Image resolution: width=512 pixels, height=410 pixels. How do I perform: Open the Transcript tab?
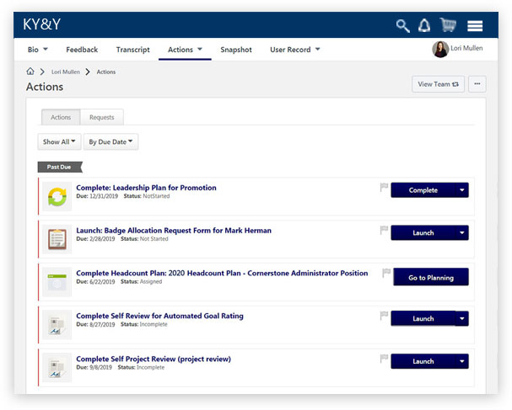click(x=133, y=50)
